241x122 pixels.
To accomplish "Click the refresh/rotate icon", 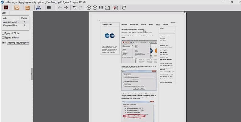I will pyautogui.click(x=124, y=8).
